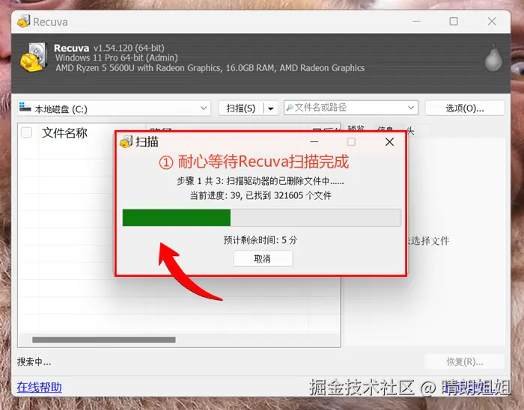The image size is (524, 410).
Task: Click the 步骤 1 共 3 scanning step text
Action: [x=260, y=181]
